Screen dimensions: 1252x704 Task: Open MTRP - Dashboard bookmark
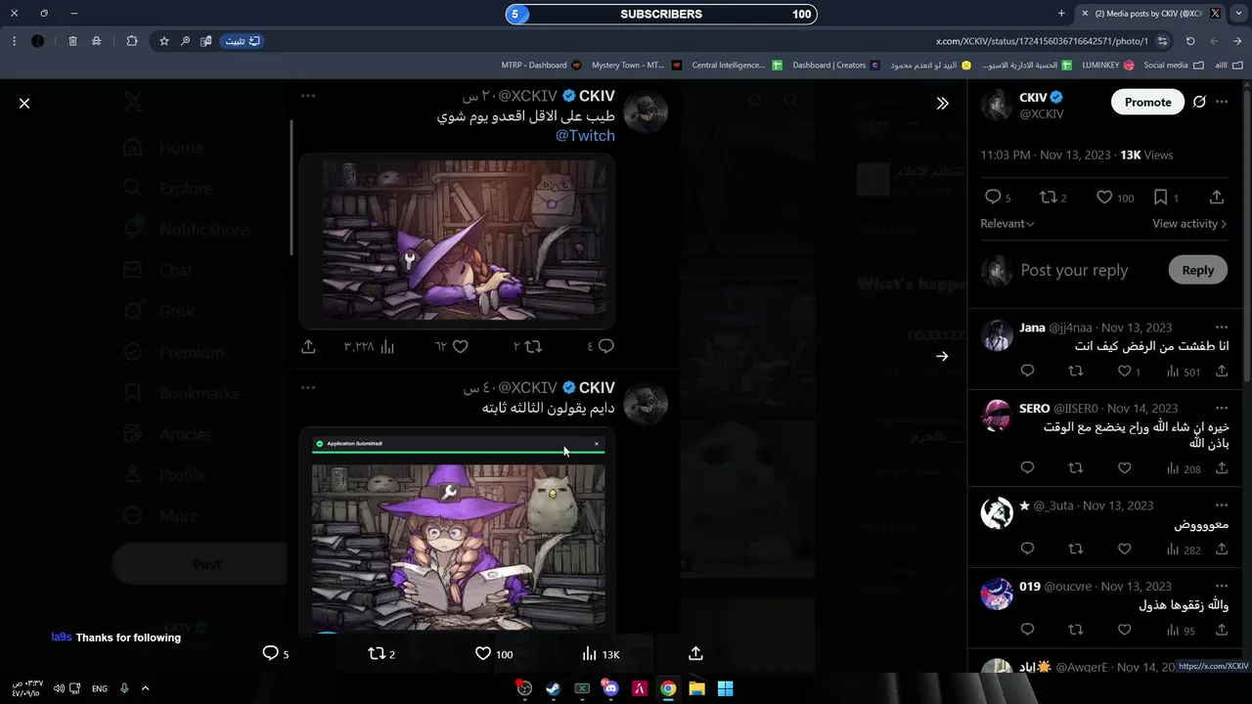click(x=541, y=66)
